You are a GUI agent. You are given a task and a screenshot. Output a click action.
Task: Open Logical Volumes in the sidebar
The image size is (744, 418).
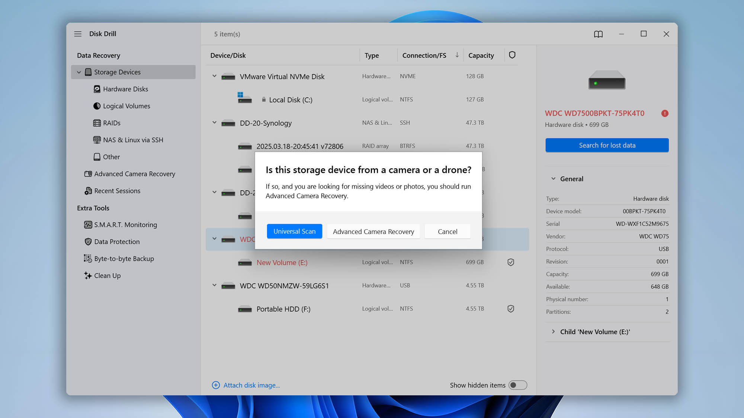126,106
